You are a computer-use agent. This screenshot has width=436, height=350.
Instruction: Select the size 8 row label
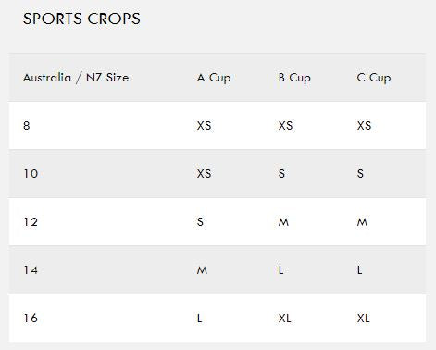27,126
